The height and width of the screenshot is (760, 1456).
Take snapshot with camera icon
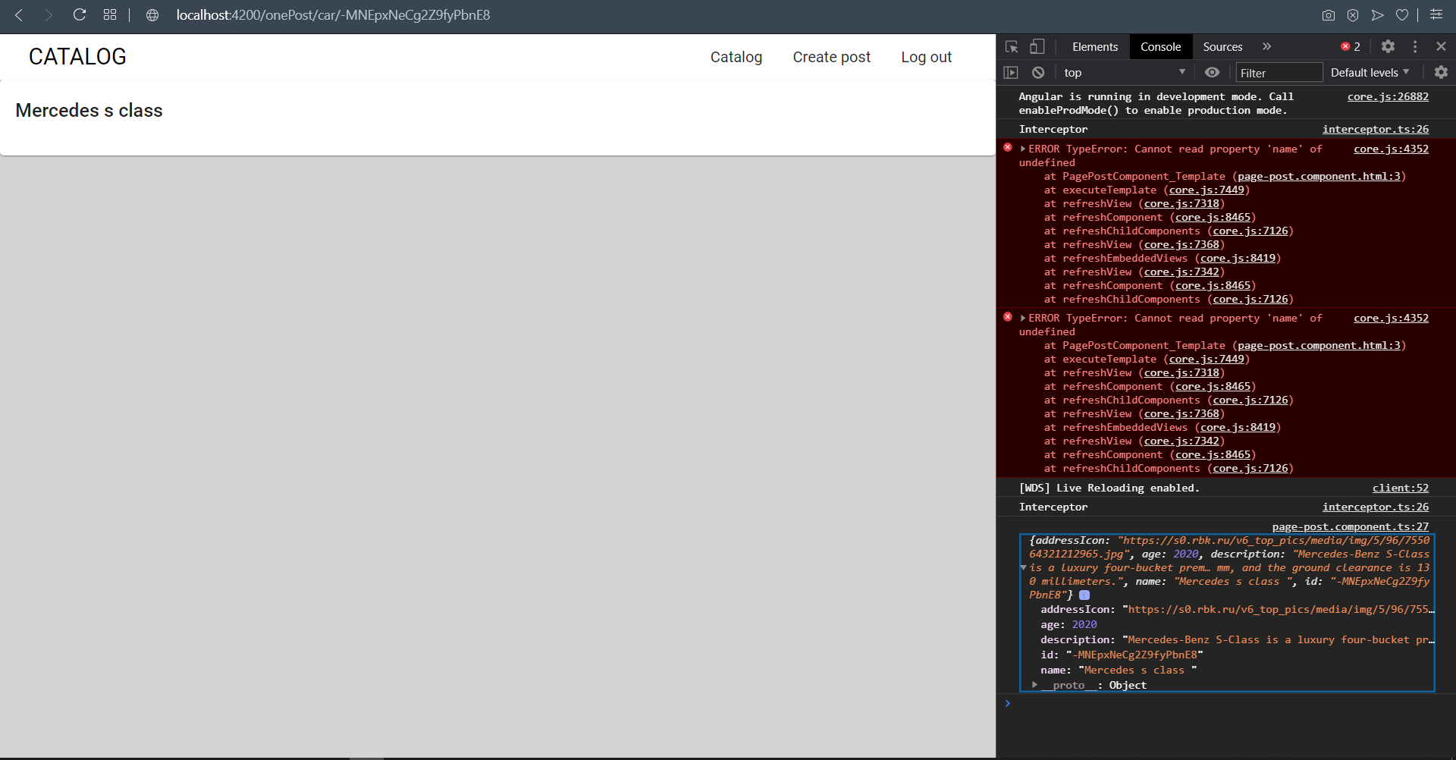tap(1329, 15)
